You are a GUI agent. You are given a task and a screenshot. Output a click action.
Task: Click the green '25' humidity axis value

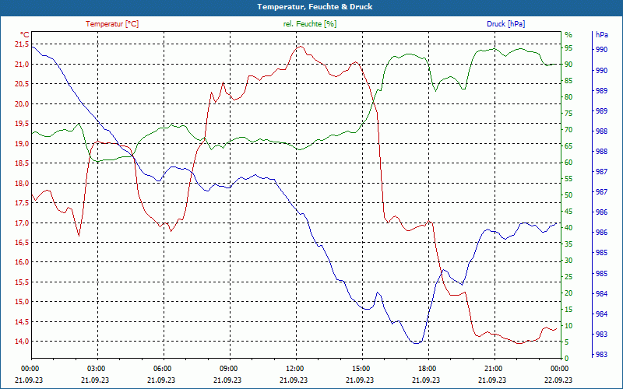coord(568,277)
